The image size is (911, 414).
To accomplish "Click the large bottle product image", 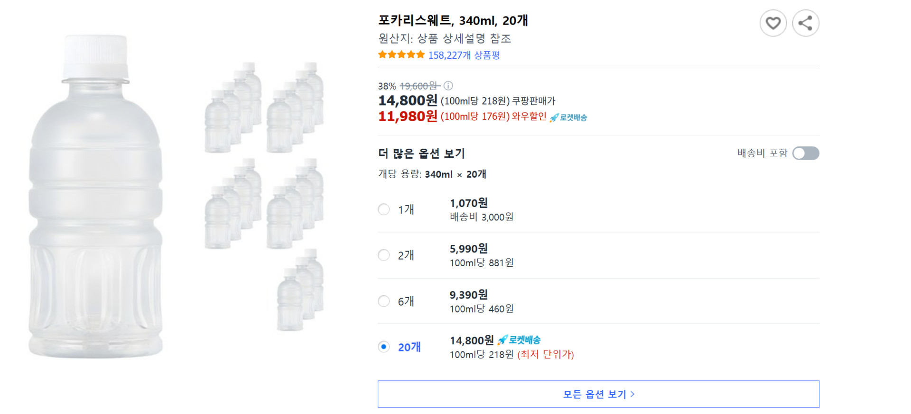I will [97, 199].
